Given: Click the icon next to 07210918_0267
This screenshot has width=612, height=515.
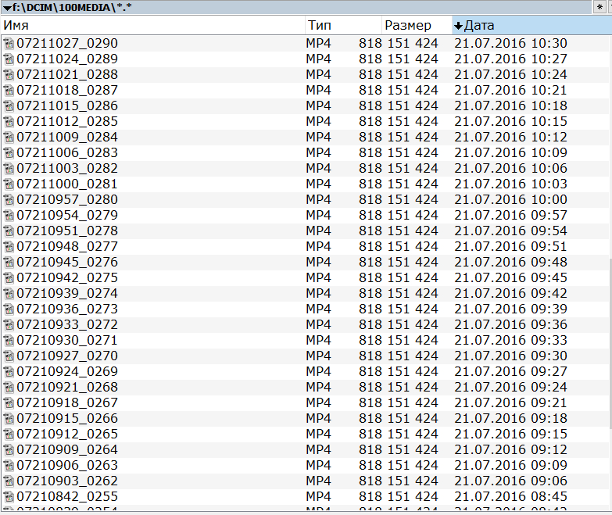Looking at the screenshot, I should click(x=9, y=403).
